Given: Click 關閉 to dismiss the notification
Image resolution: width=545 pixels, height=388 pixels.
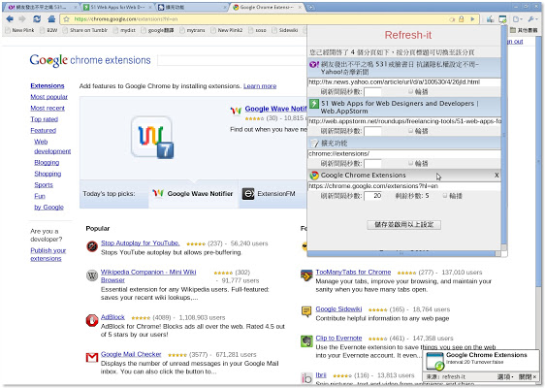Looking at the screenshot, I should pos(528,376).
